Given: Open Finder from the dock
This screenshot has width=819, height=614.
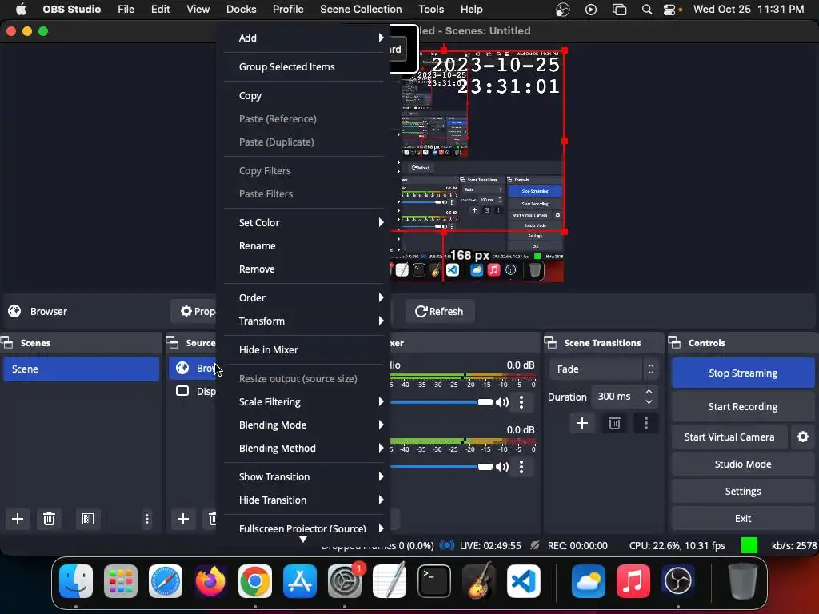Looking at the screenshot, I should click(x=76, y=581).
